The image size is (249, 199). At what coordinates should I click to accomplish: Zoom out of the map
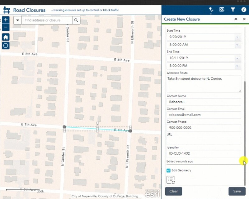(x=6, y=27)
